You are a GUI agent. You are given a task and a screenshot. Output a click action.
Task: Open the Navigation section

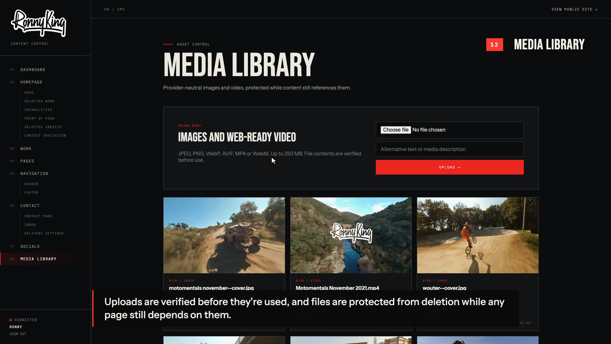coord(34,174)
